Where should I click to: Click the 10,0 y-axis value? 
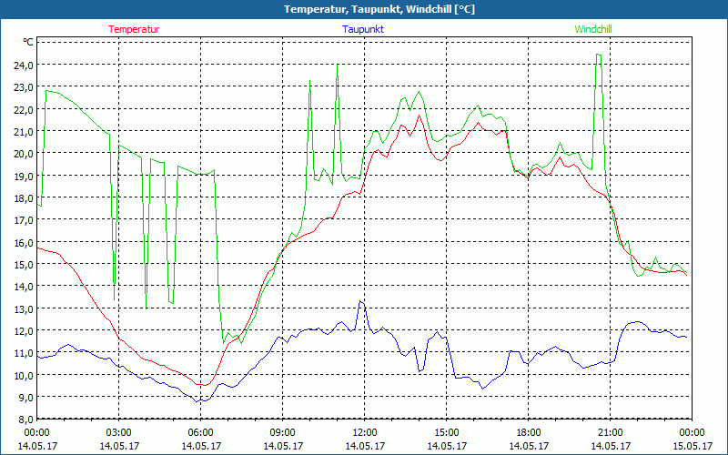[22, 375]
